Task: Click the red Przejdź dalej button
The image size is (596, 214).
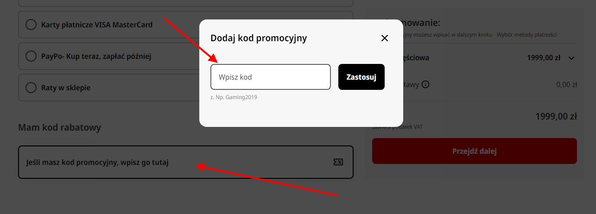Action: [x=475, y=151]
